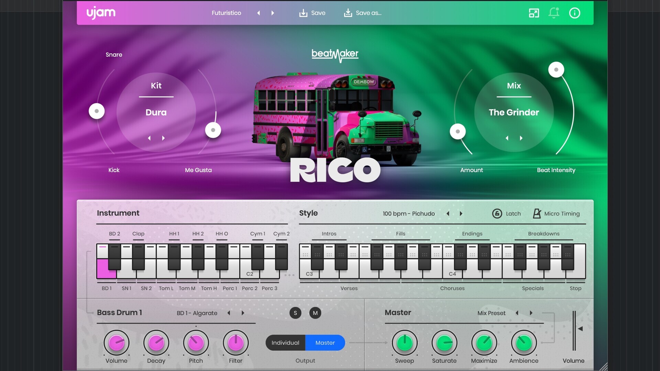660x371 pixels.
Task: Click the RICO bus artwork
Action: point(337,119)
